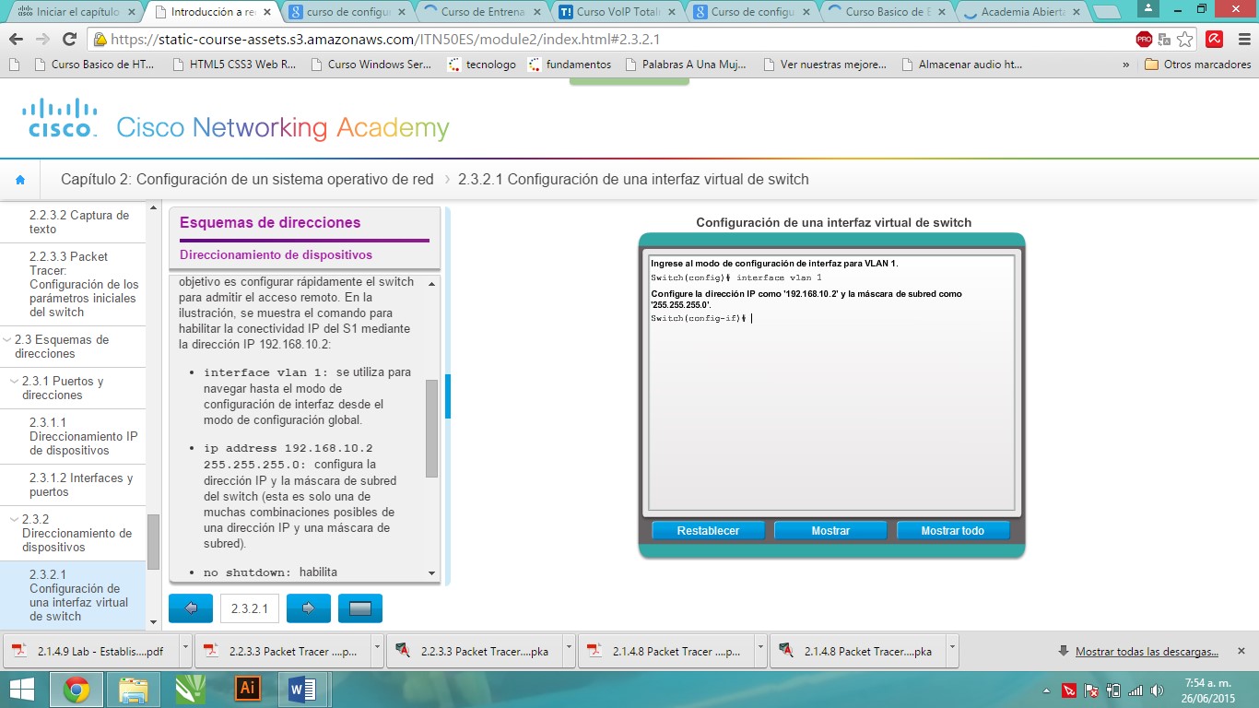Image resolution: width=1259 pixels, height=708 pixels.
Task: Go back with browser back arrow
Action: (x=17, y=40)
